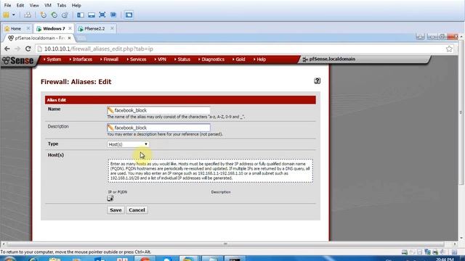Open the Gold menu
Viewport: 465px width, 261px height.
click(x=239, y=59)
